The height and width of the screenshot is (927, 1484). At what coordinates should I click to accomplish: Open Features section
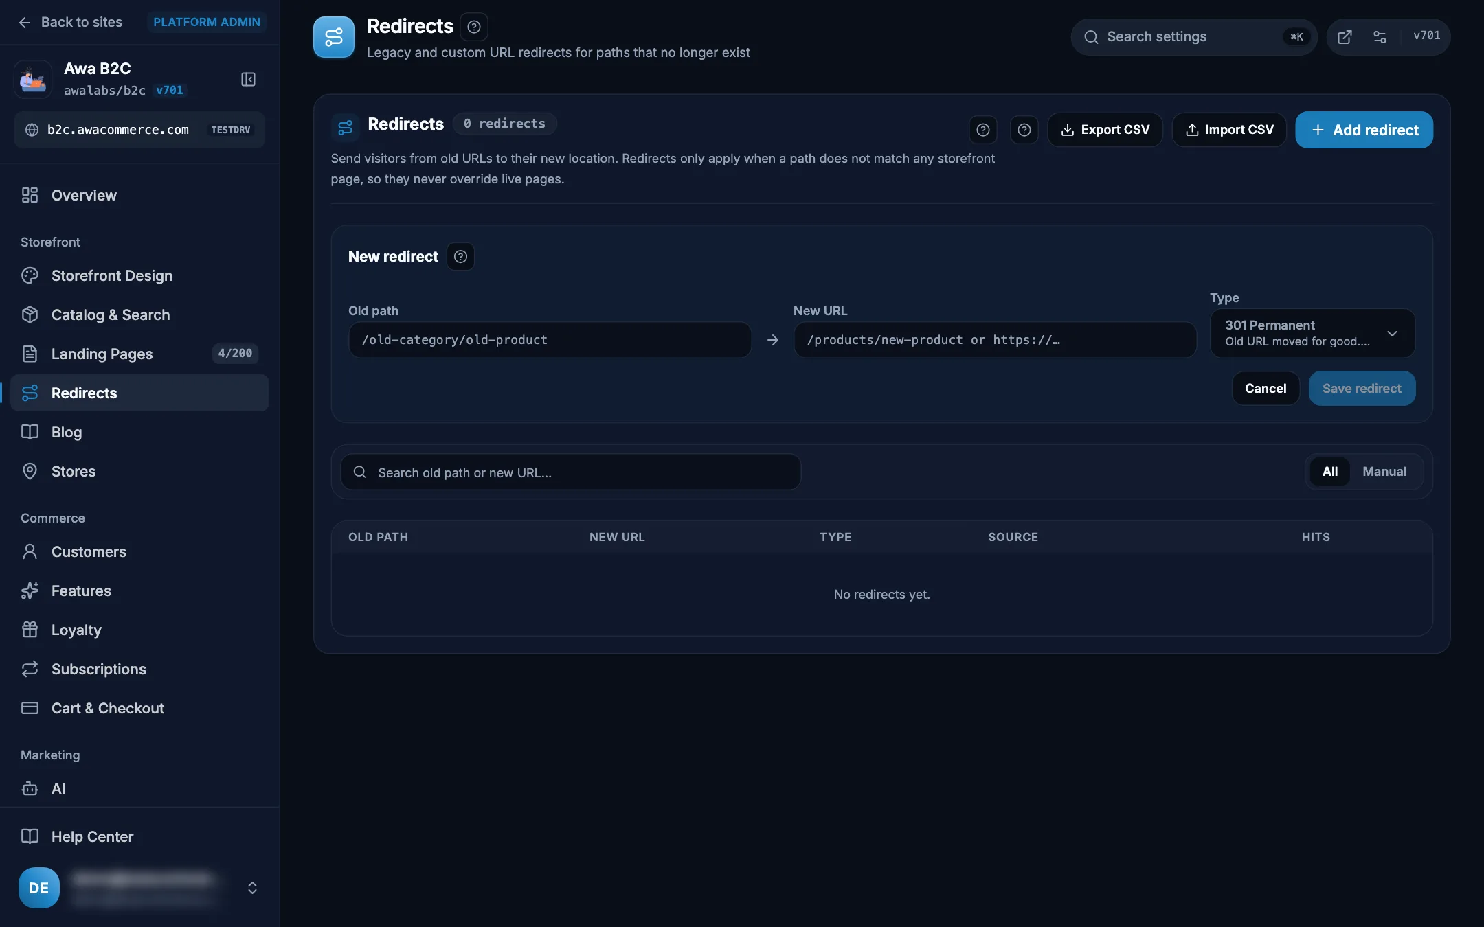coord(139,591)
